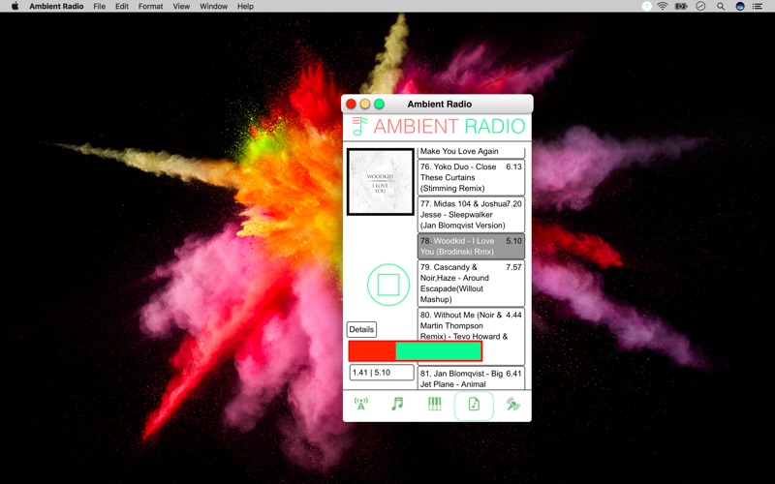The height and width of the screenshot is (484, 775).
Task: Open the radio tower stations tab
Action: [361, 404]
